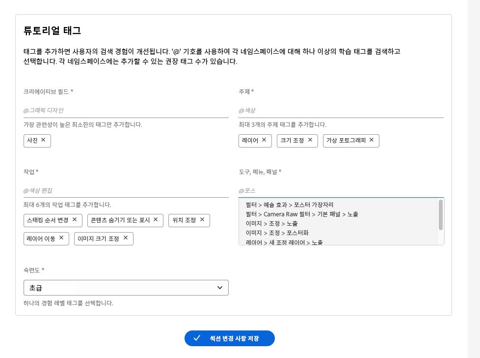Click the suggestion list scrollbar
480x358 pixels.
441,215
